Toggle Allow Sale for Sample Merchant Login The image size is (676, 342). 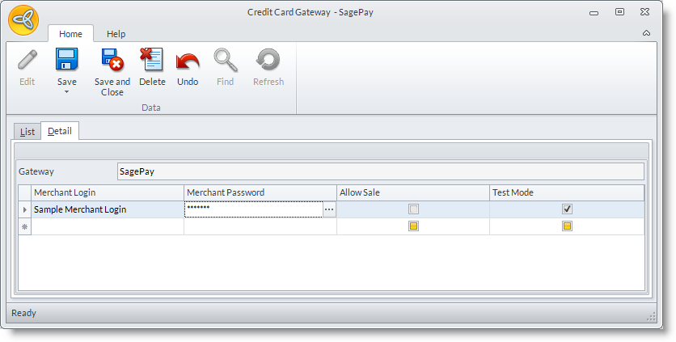pos(413,209)
